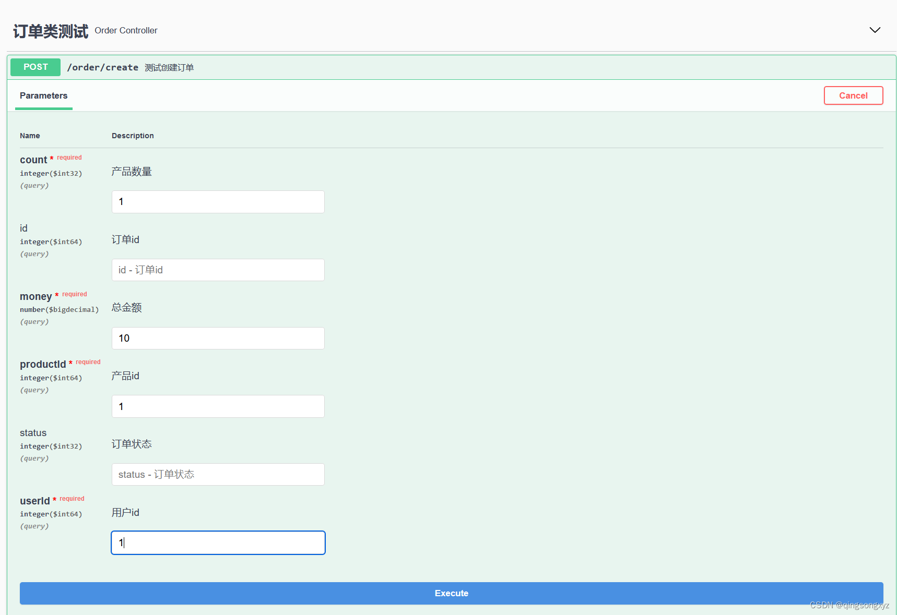Cancel the try-it-out mode
The image size is (897, 615).
coord(853,95)
